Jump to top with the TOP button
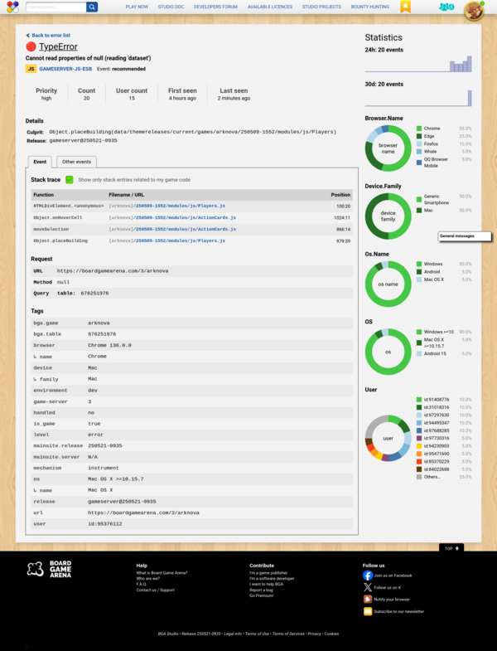This screenshot has height=651, width=497. coord(451,548)
